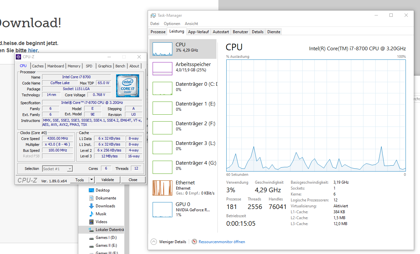Switch to the App-Verlauf tab
420x254 pixels.
tap(198, 32)
